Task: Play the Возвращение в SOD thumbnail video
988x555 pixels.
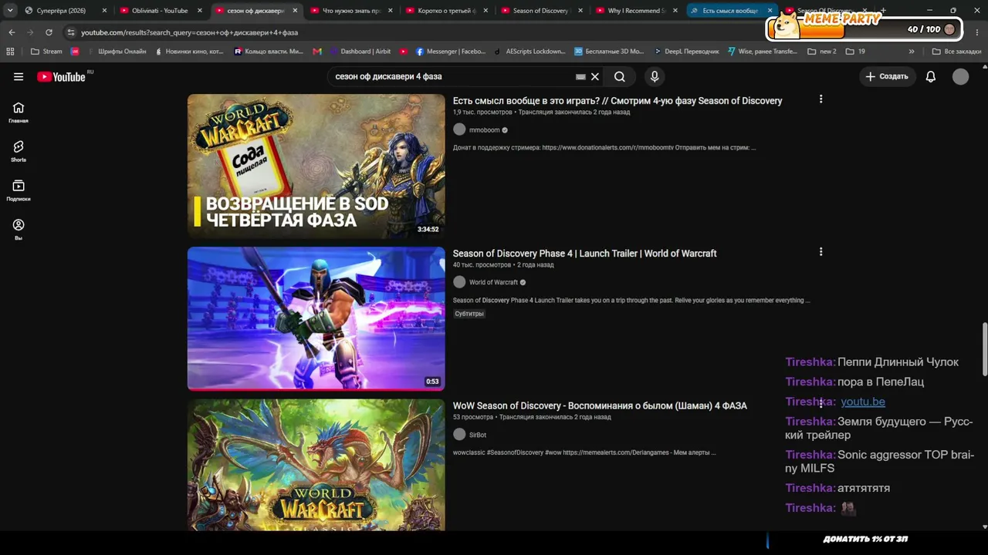Action: click(x=316, y=166)
